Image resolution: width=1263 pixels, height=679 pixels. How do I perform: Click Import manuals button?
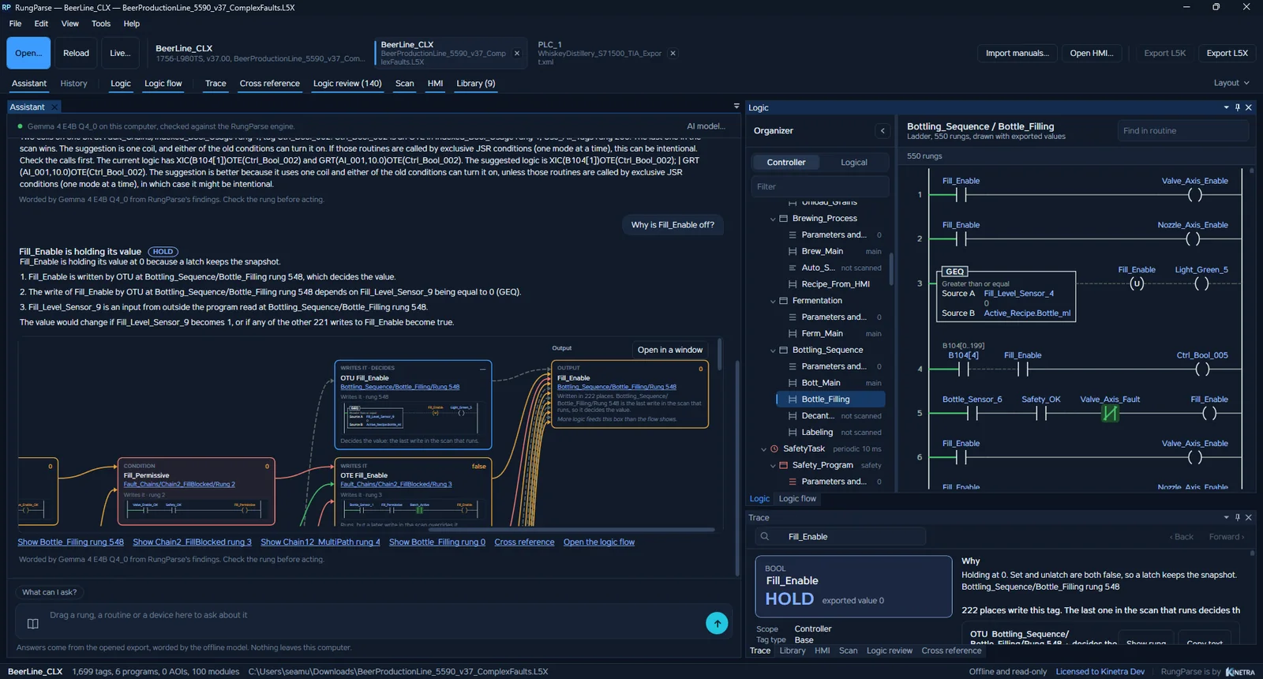1017,53
